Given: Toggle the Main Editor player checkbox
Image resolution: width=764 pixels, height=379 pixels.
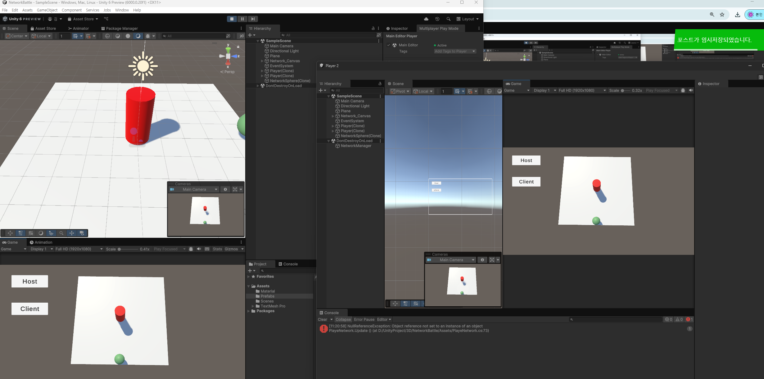Looking at the screenshot, I should pos(389,45).
